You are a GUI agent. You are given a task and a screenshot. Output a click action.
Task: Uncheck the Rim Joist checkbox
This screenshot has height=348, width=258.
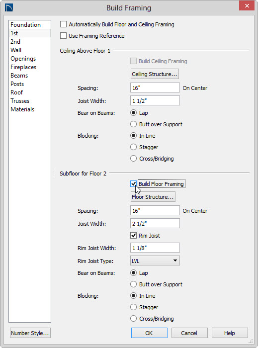pyautogui.click(x=133, y=236)
